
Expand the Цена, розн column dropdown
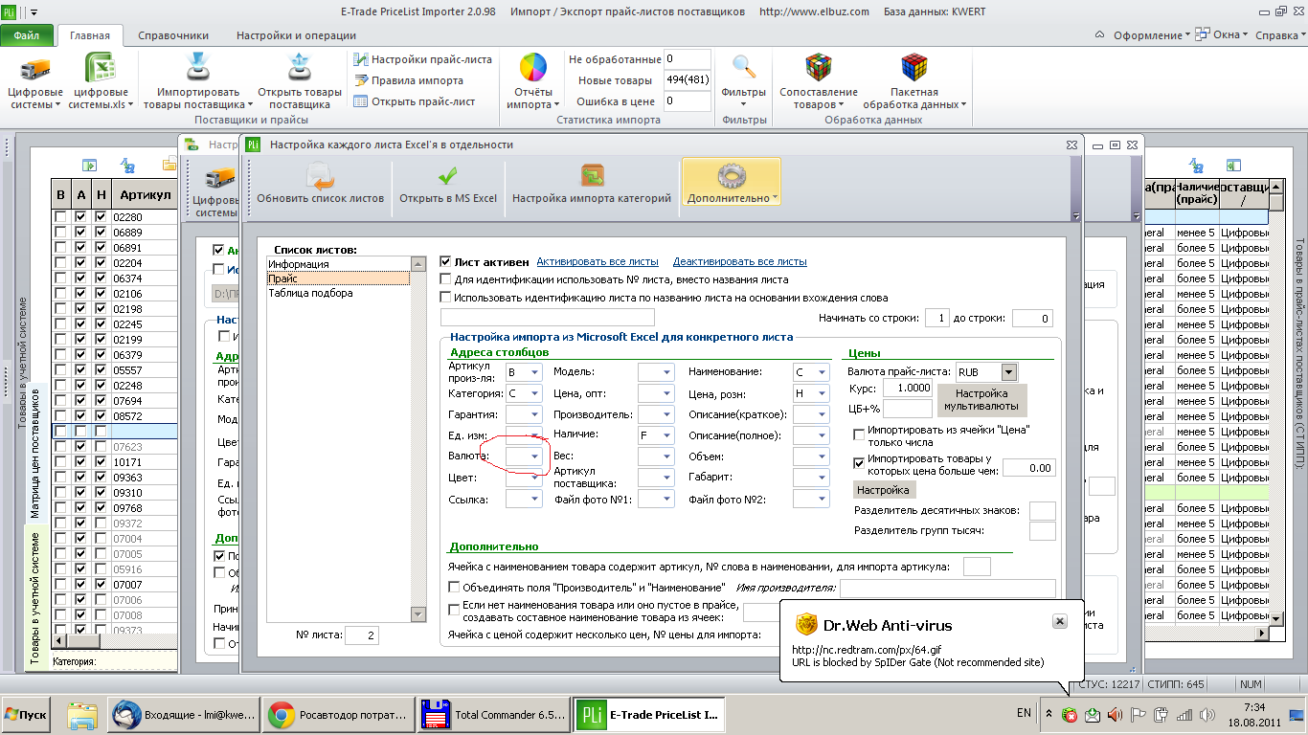822,393
